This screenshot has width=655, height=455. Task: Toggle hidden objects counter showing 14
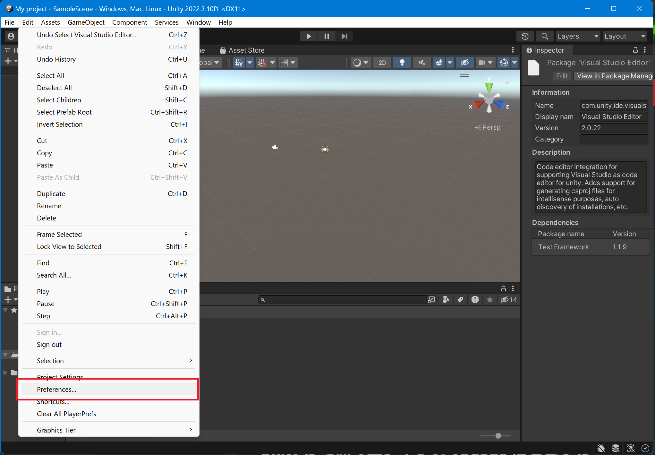point(508,300)
